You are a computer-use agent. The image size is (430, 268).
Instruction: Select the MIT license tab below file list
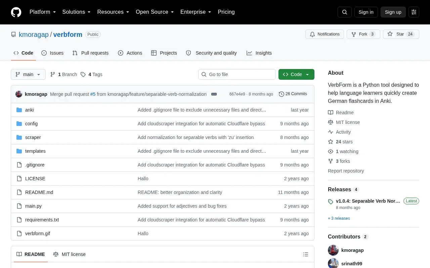pos(70,254)
